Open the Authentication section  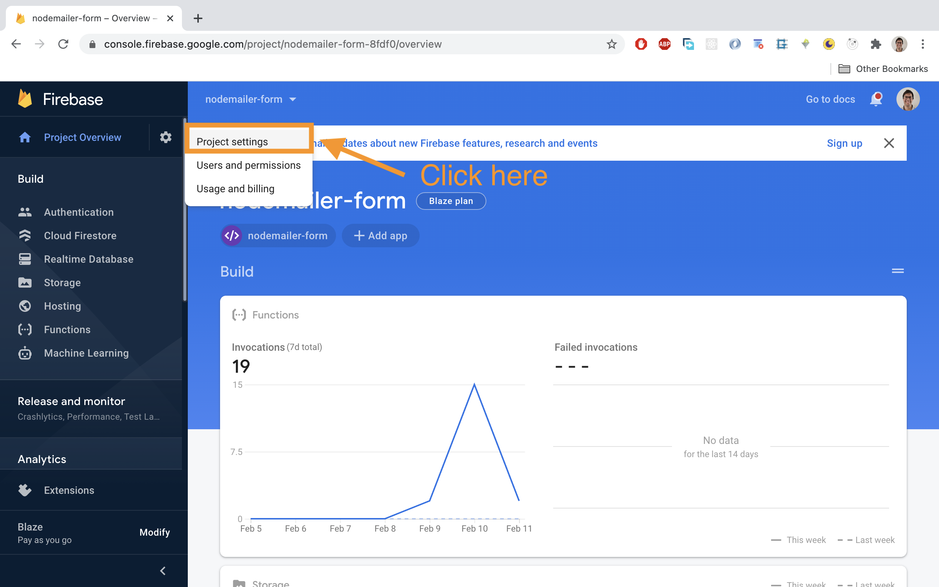pyautogui.click(x=78, y=212)
